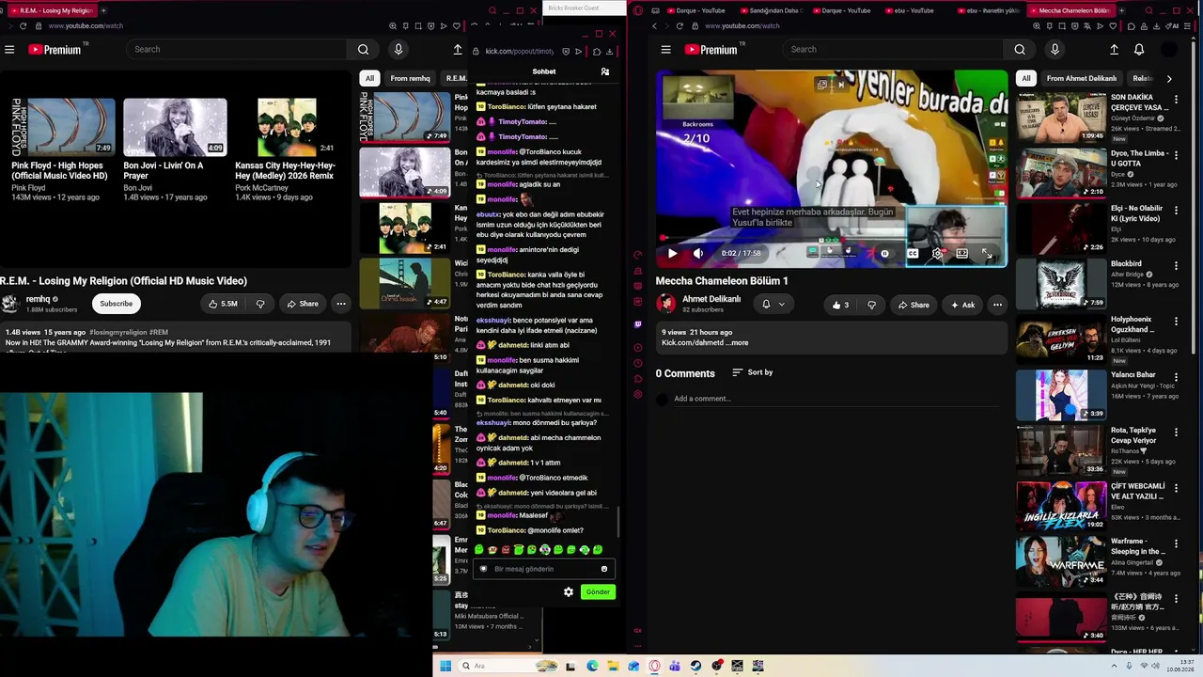The width and height of the screenshot is (1203, 677).
Task: Click the Kick chat scrollbar
Action: click(618, 523)
